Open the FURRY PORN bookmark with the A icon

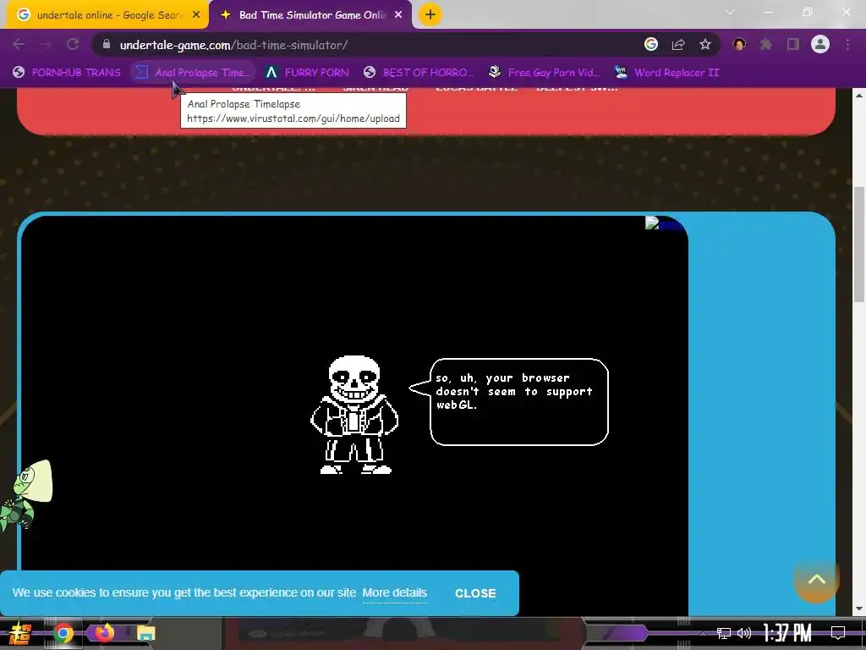307,73
